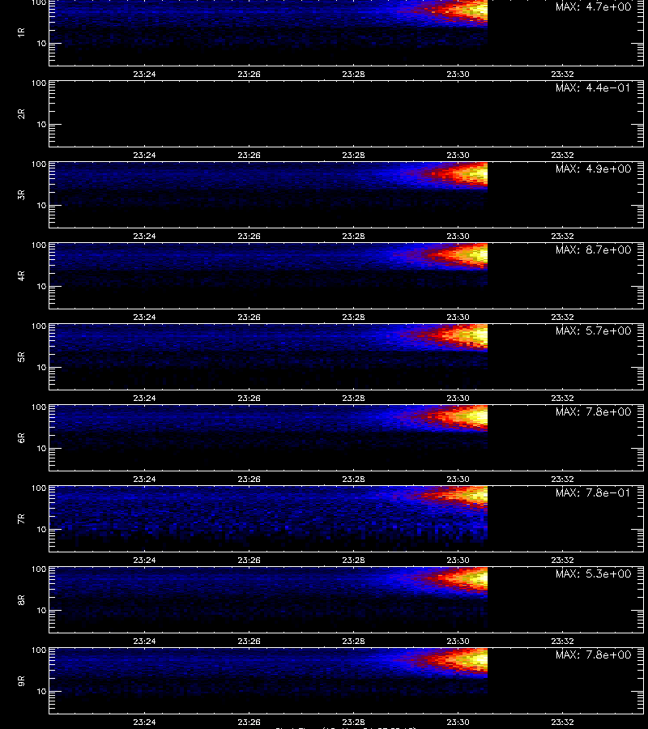Select the MAX: 4.9e+00 readout
The height and width of the screenshot is (729, 648).
[593, 168]
